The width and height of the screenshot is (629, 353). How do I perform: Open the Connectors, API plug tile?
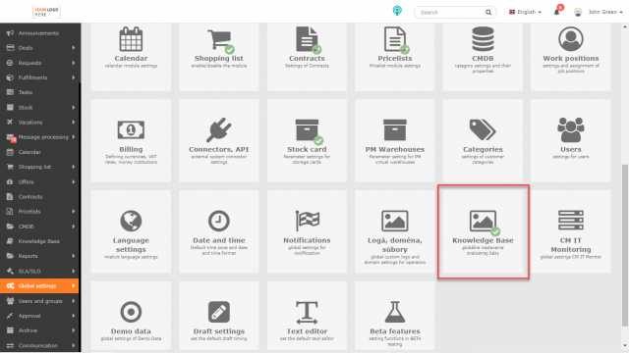(x=218, y=140)
